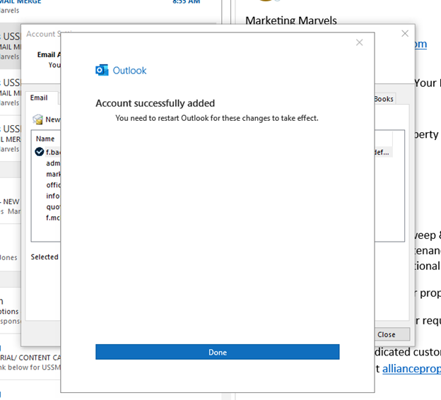Switch to the partially hidden Address Books tab

tap(384, 99)
